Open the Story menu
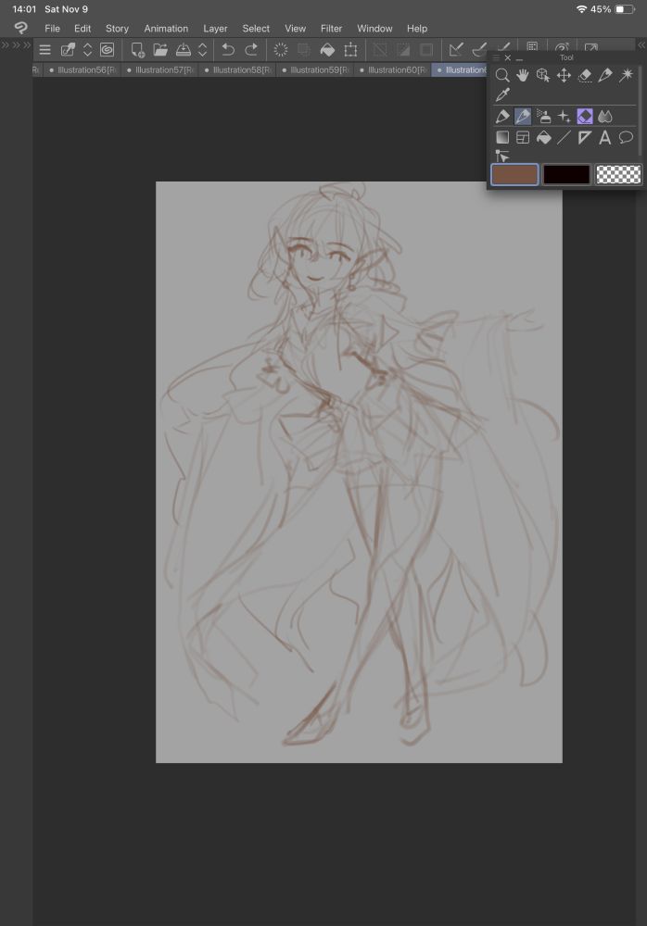The width and height of the screenshot is (647, 926). pos(117,29)
